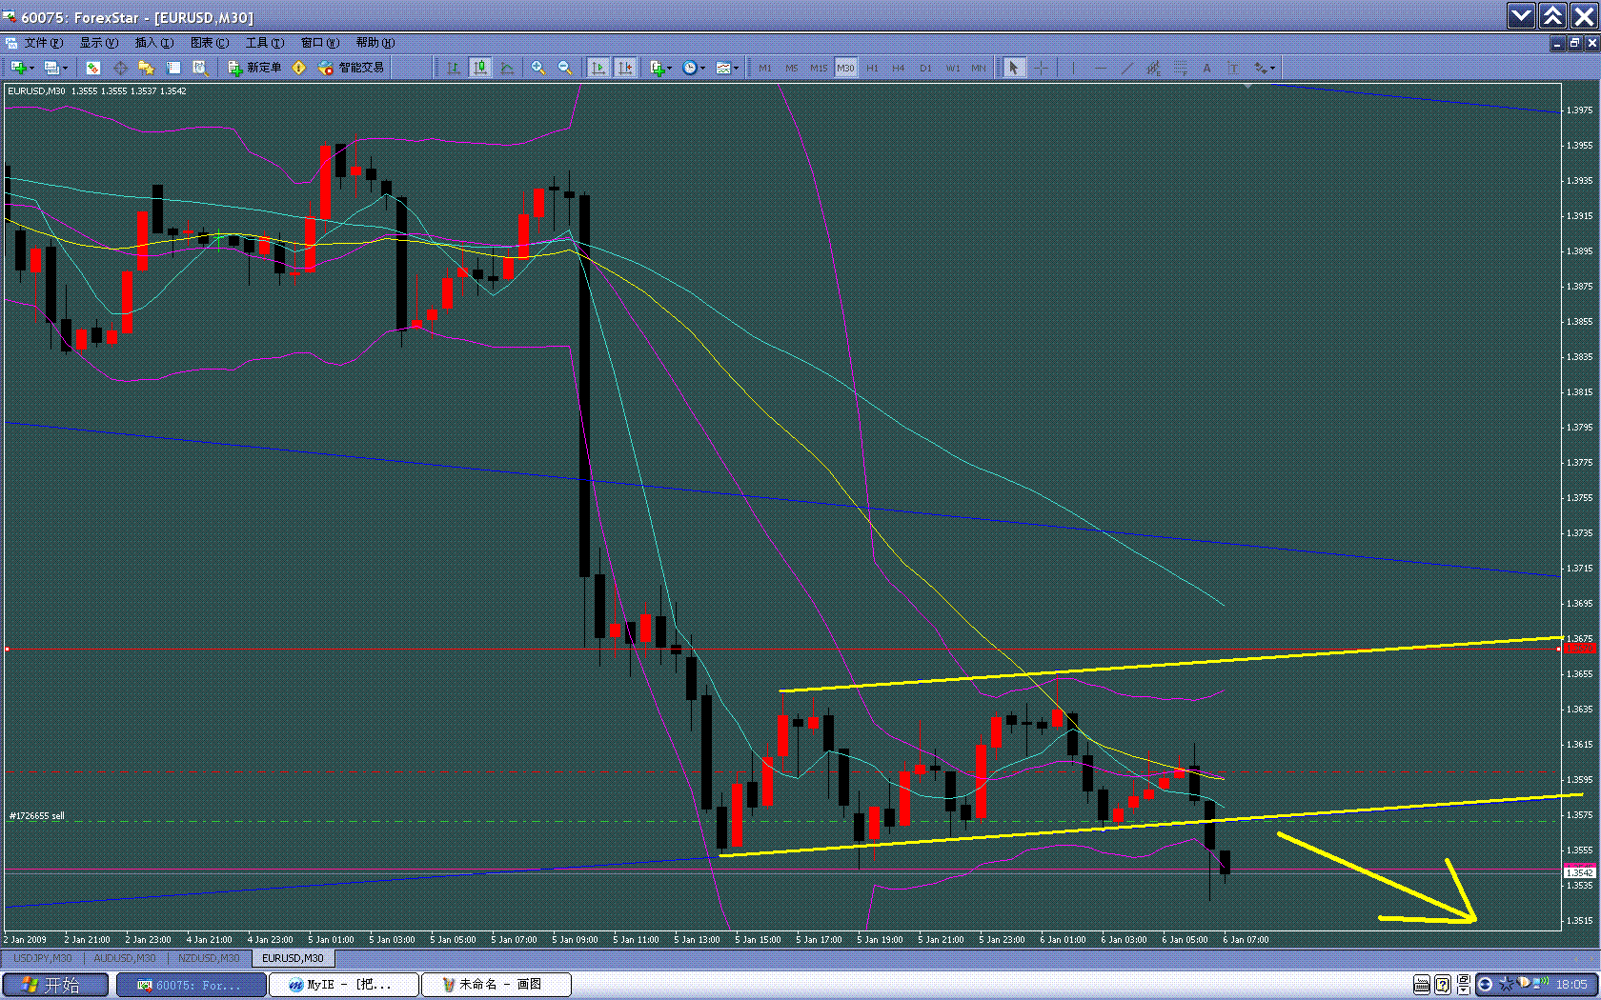Select the crosshair tool
The image size is (1601, 1000).
pyautogui.click(x=1041, y=68)
